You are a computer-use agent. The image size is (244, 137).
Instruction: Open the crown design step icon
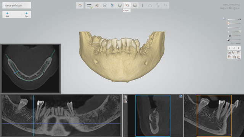coord(135,5)
